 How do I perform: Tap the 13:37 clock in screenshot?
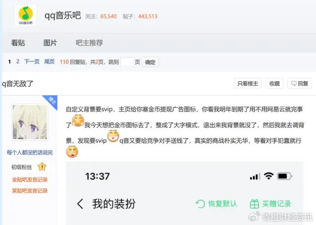click(x=98, y=176)
